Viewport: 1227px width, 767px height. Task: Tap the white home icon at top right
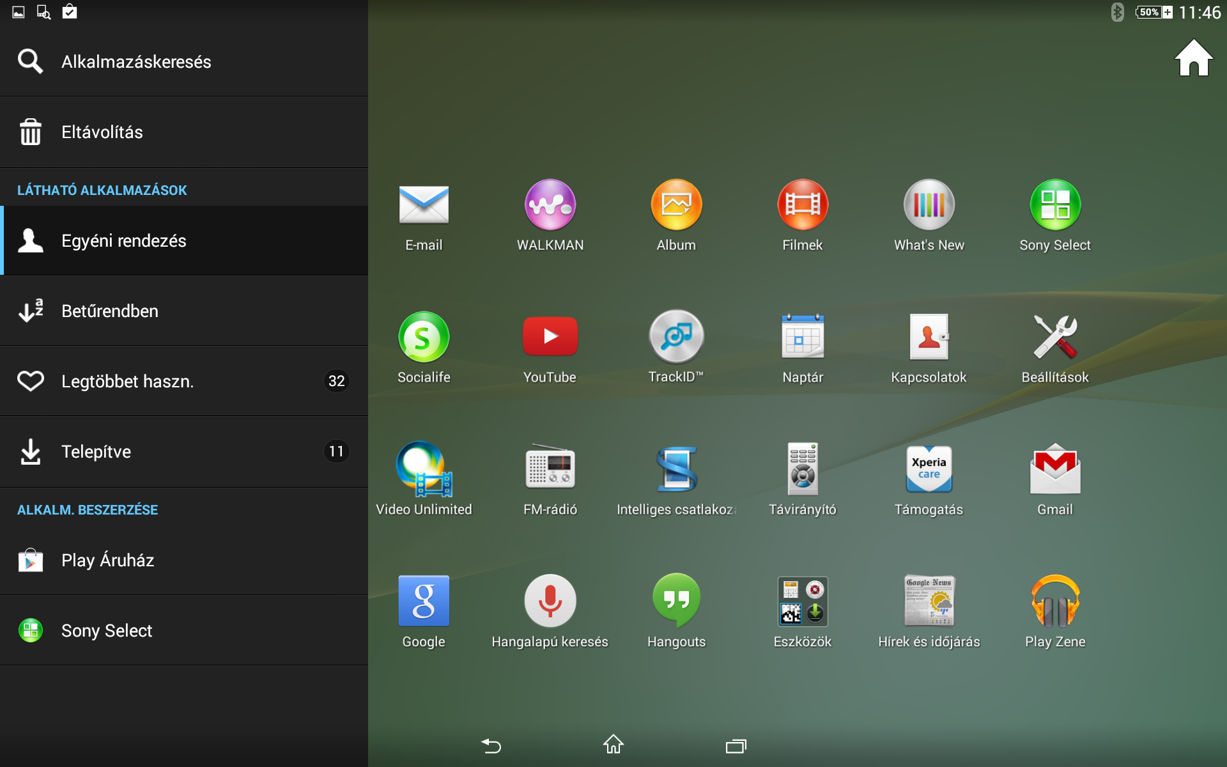click(x=1193, y=58)
